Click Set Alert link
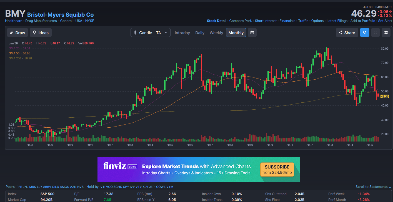 [x=385, y=21]
